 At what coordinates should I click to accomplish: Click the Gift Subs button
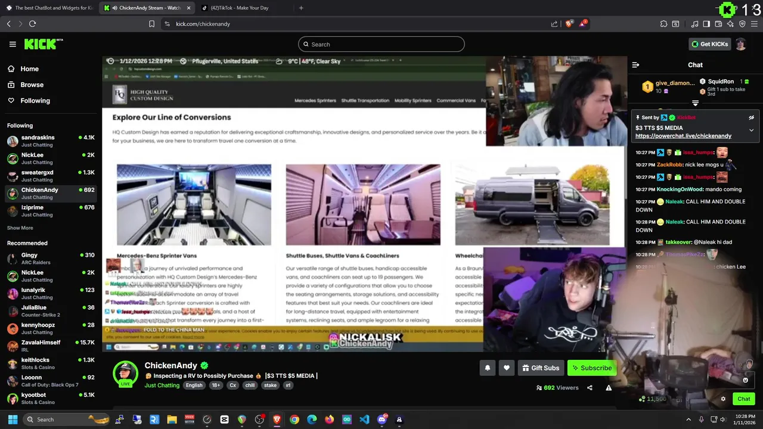[541, 368]
